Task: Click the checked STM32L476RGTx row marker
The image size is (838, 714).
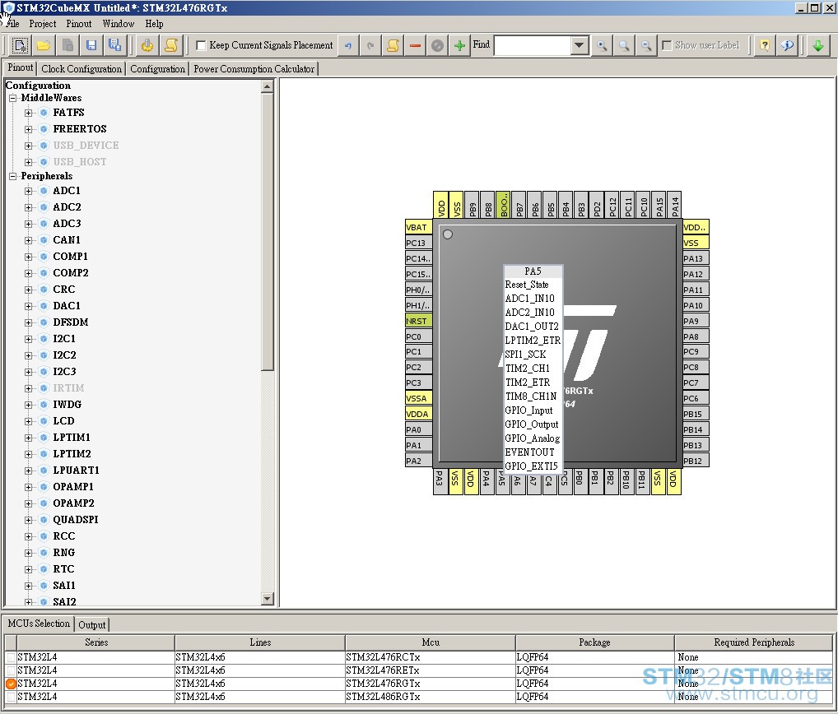Action: pos(11,684)
